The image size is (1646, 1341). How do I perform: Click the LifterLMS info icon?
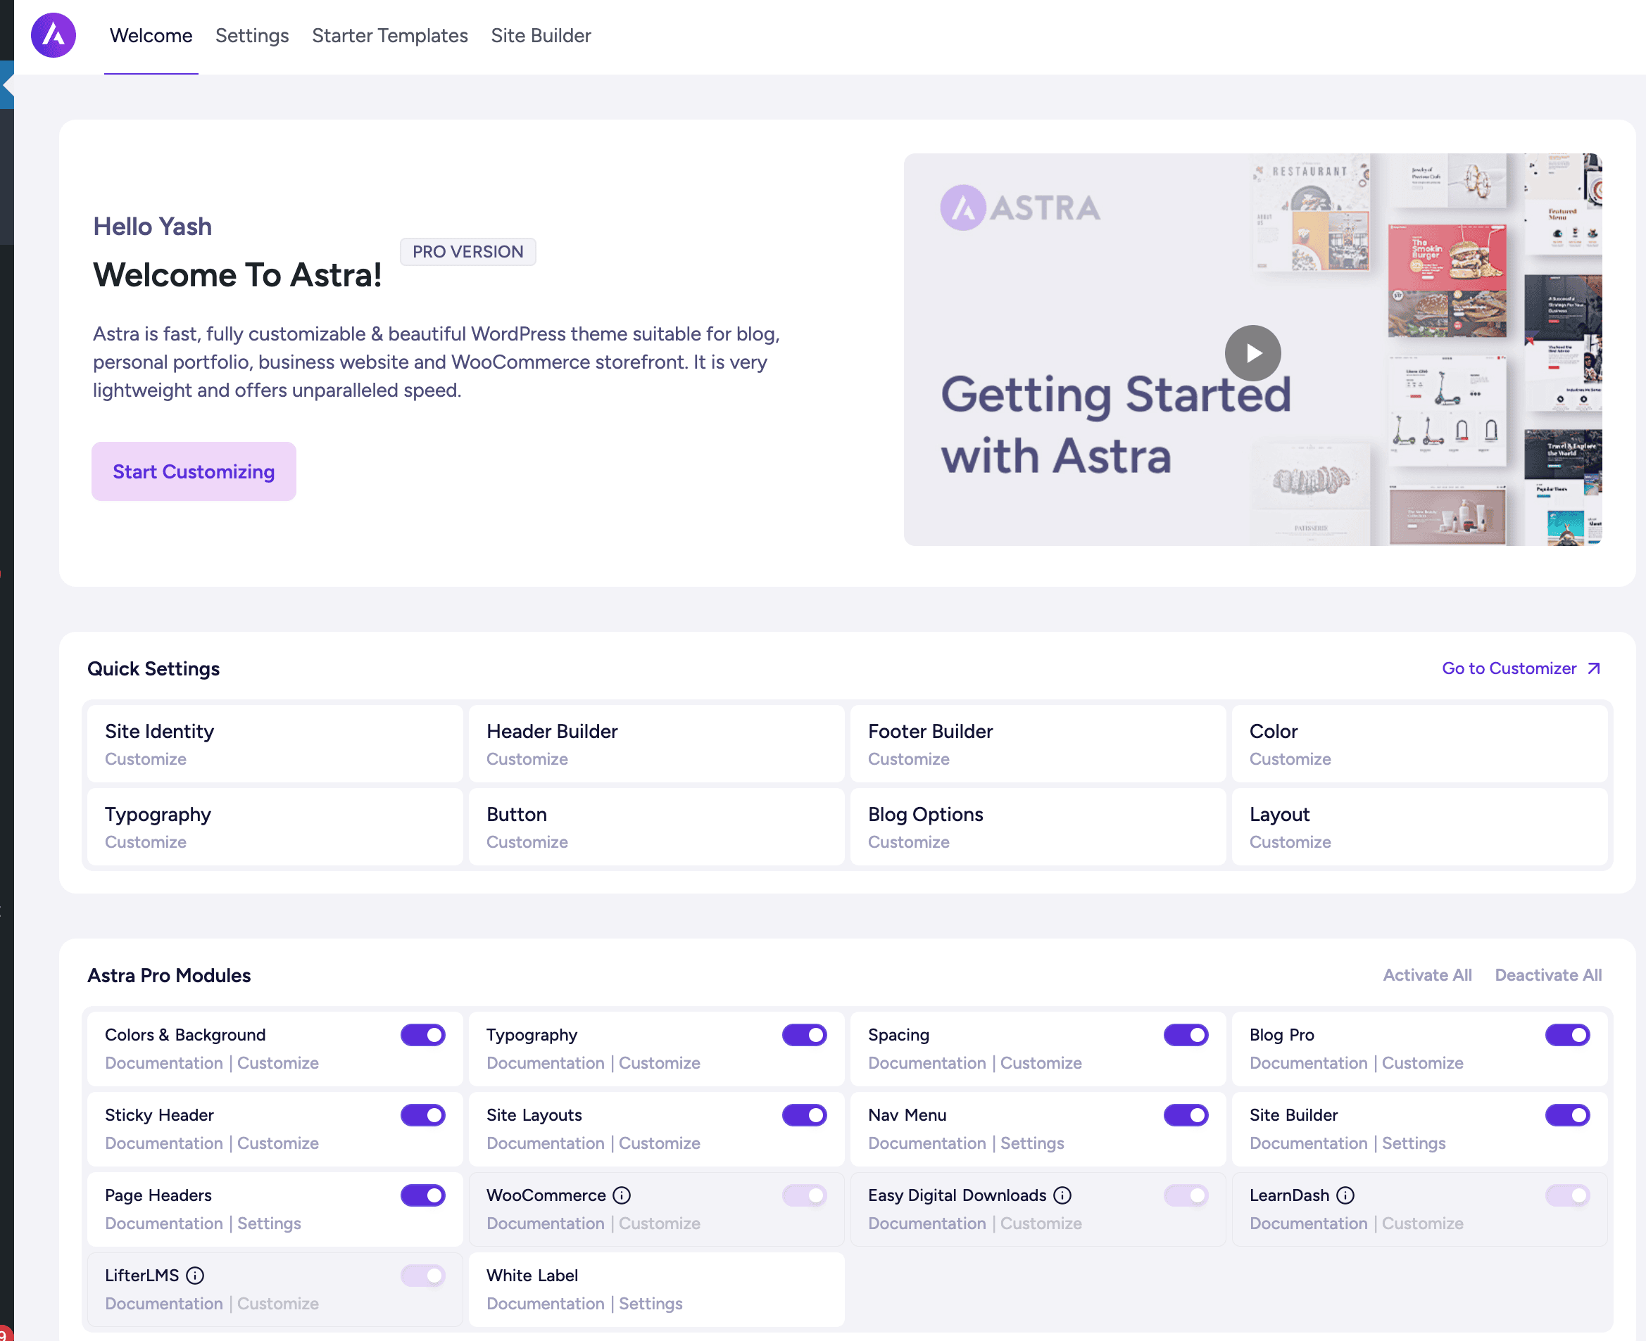coord(195,1276)
